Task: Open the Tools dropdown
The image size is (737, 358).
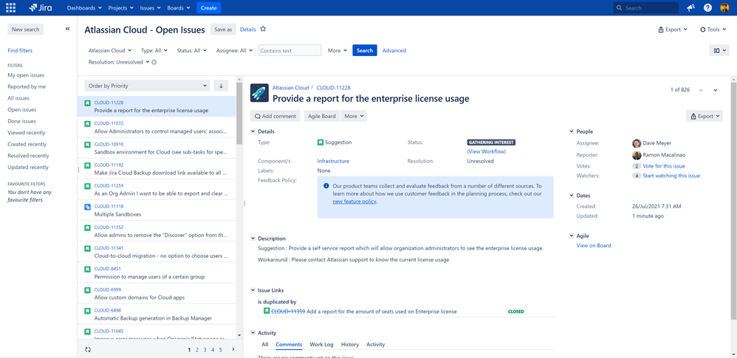Action: [713, 29]
